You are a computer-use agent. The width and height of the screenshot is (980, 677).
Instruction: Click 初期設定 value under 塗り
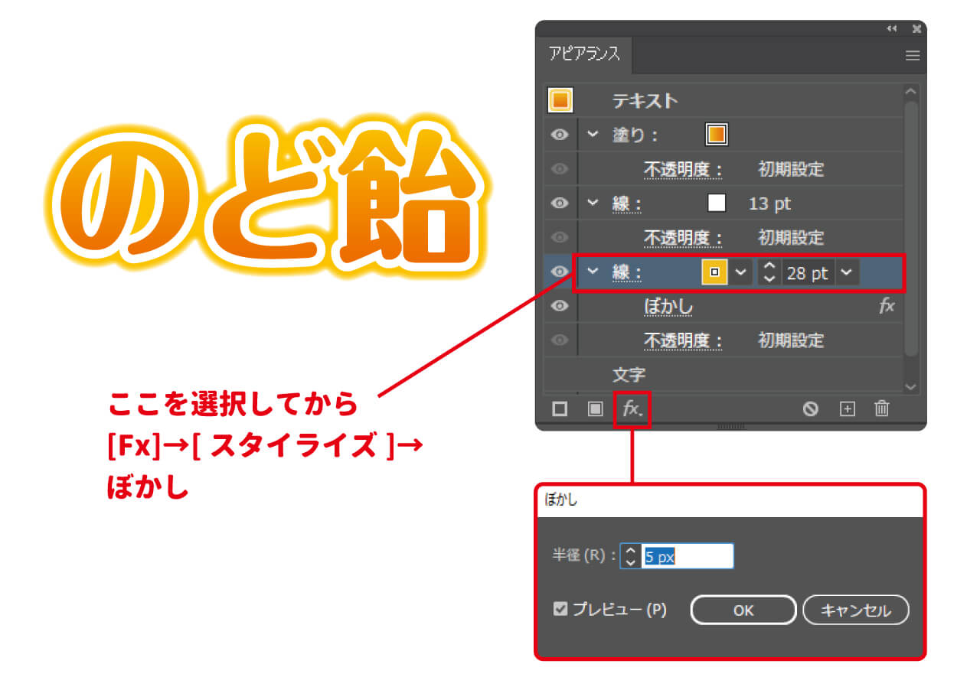(x=791, y=169)
